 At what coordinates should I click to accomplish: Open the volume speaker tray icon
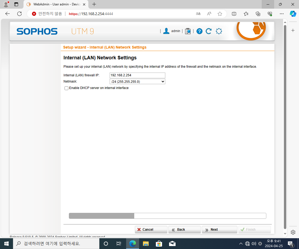coord(254,244)
